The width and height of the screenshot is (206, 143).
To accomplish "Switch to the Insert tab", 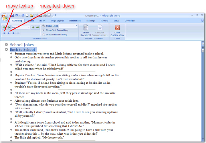I will (x=42, y=21).
